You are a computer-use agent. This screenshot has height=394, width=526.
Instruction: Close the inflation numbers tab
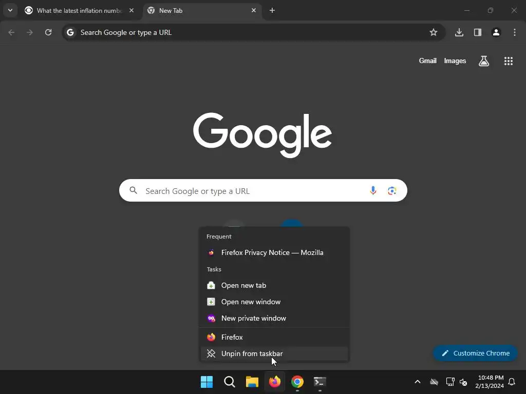(131, 10)
